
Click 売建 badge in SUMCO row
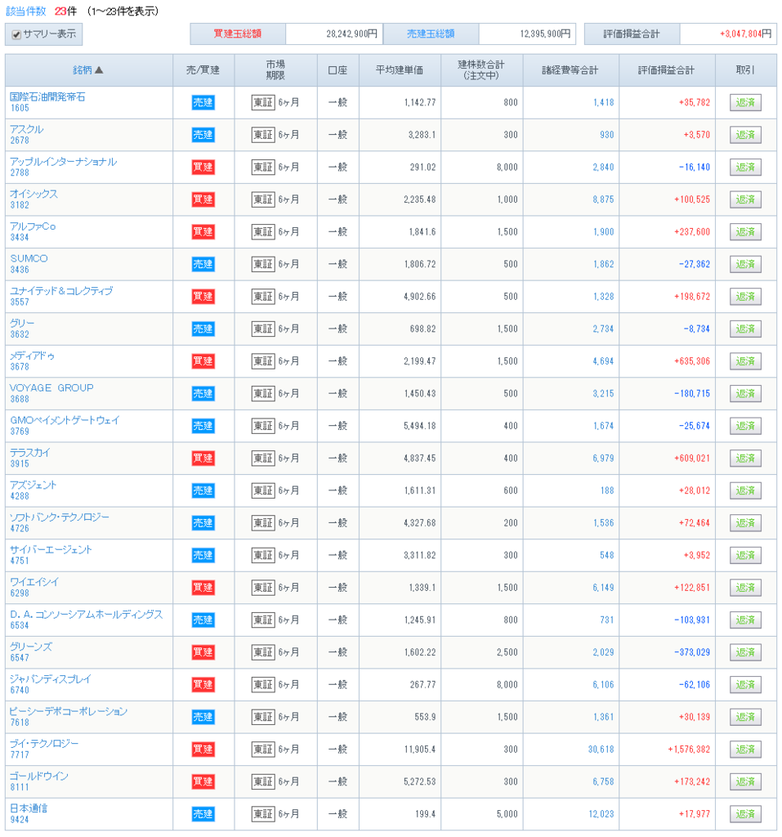[x=203, y=264]
